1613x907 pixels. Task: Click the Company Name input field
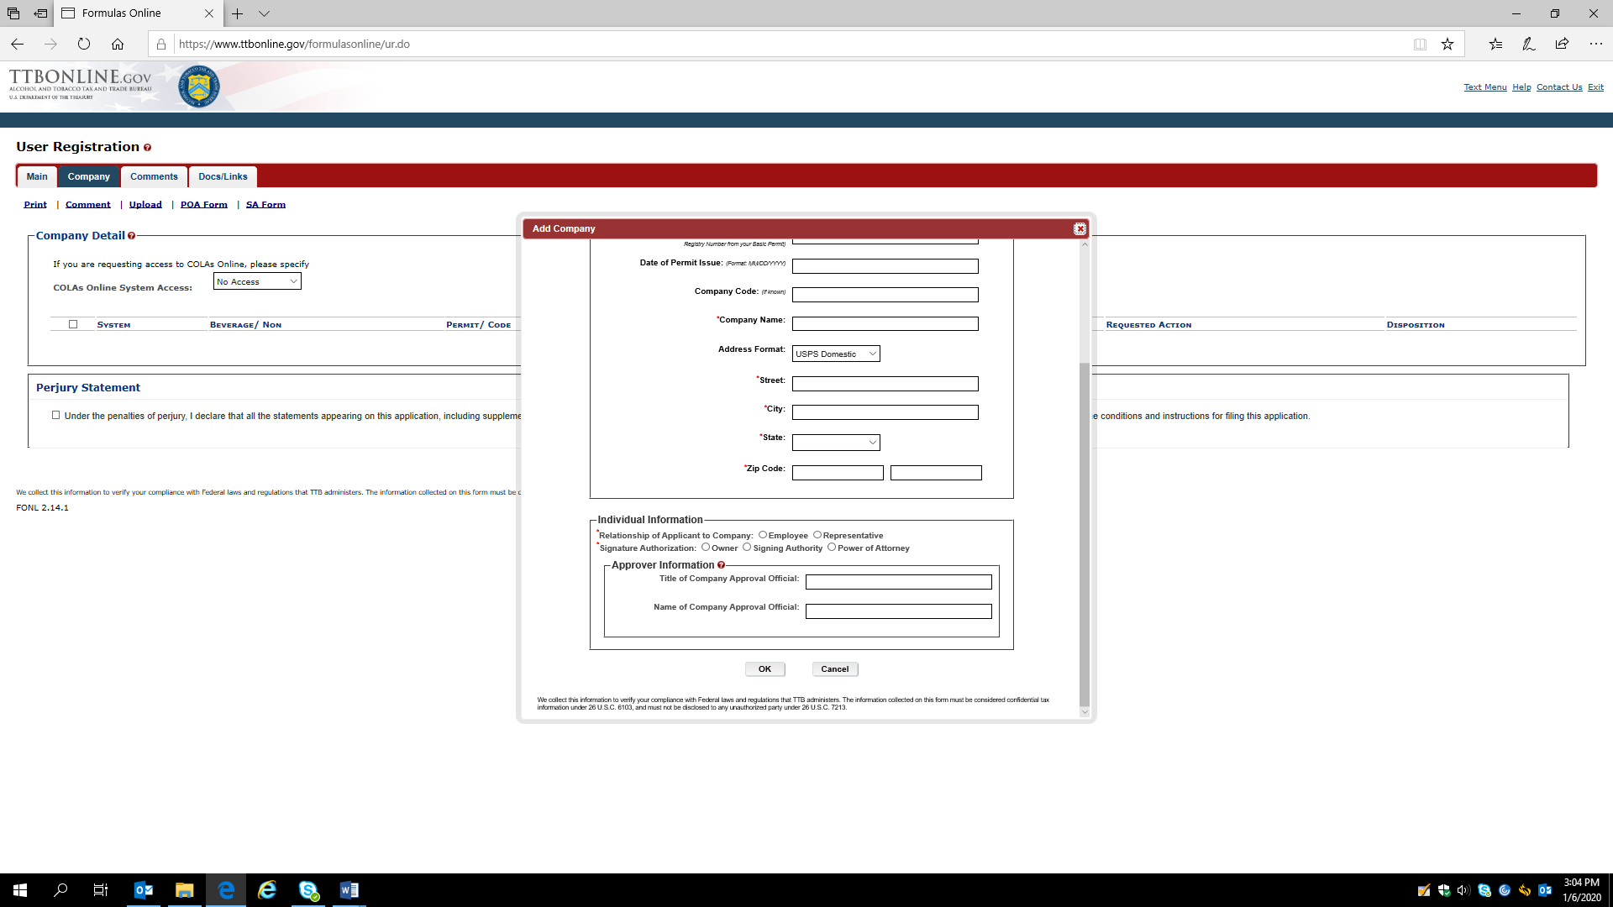click(x=885, y=323)
